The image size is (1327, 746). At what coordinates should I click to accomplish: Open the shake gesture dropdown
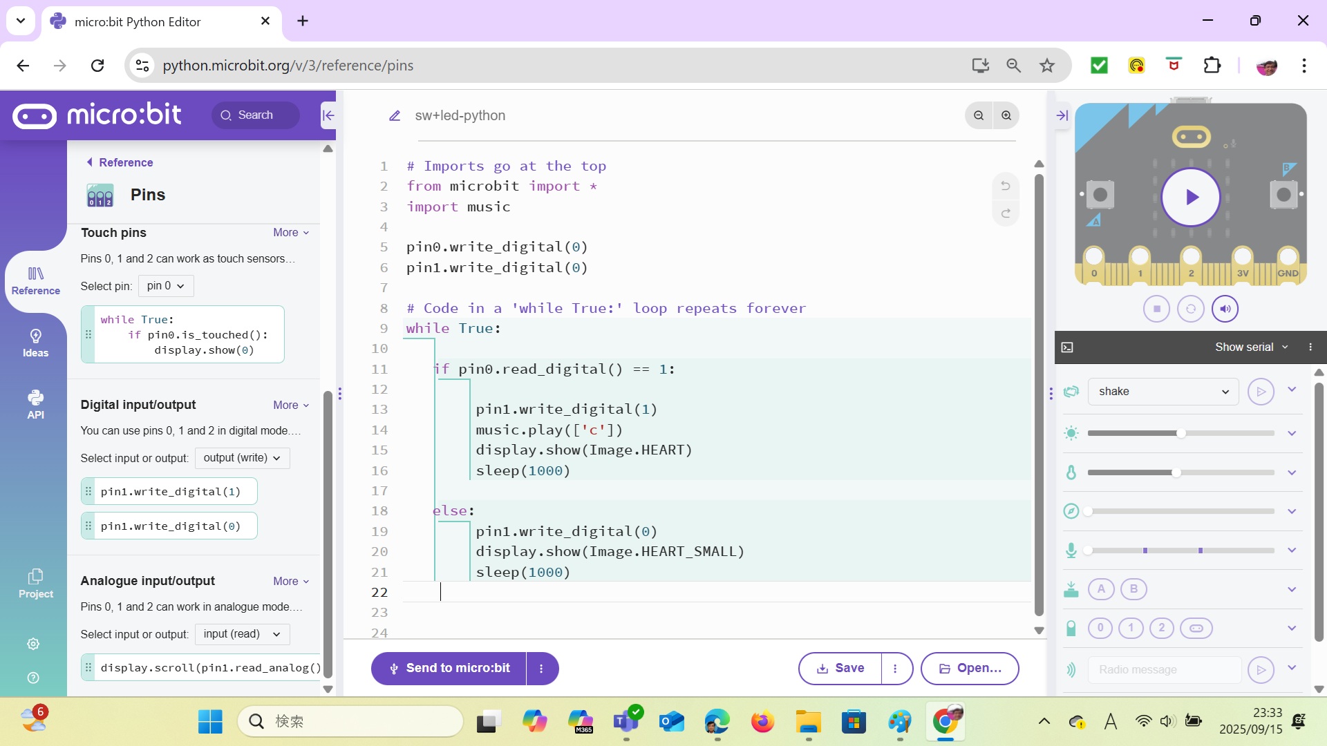click(1163, 392)
